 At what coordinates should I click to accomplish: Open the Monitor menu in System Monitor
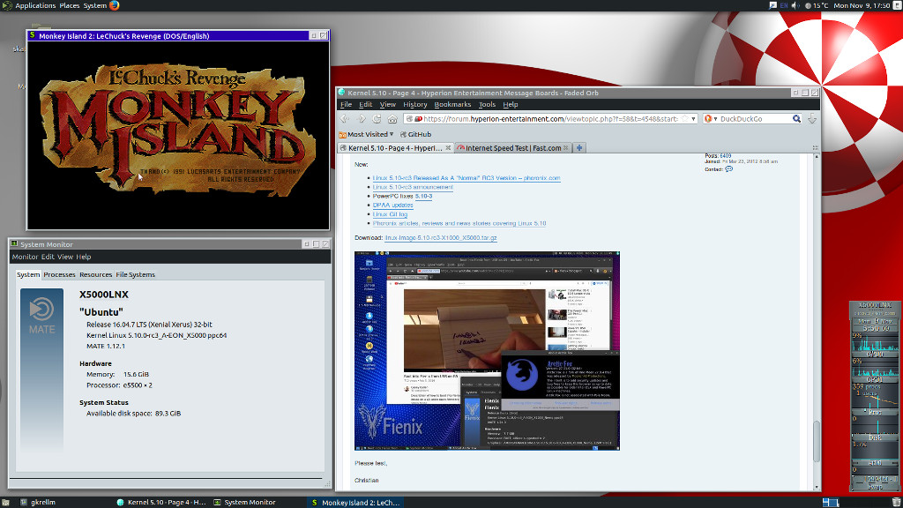(x=25, y=257)
